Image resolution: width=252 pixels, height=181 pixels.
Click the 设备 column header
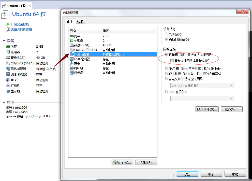point(85,31)
